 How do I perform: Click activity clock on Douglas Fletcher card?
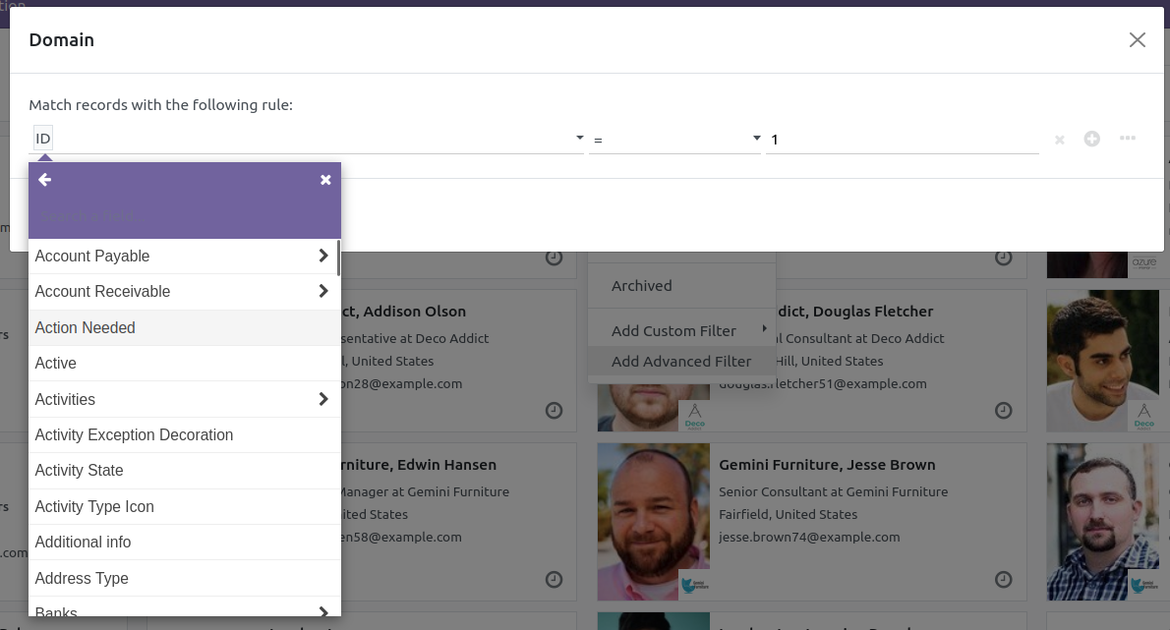coord(1003,410)
